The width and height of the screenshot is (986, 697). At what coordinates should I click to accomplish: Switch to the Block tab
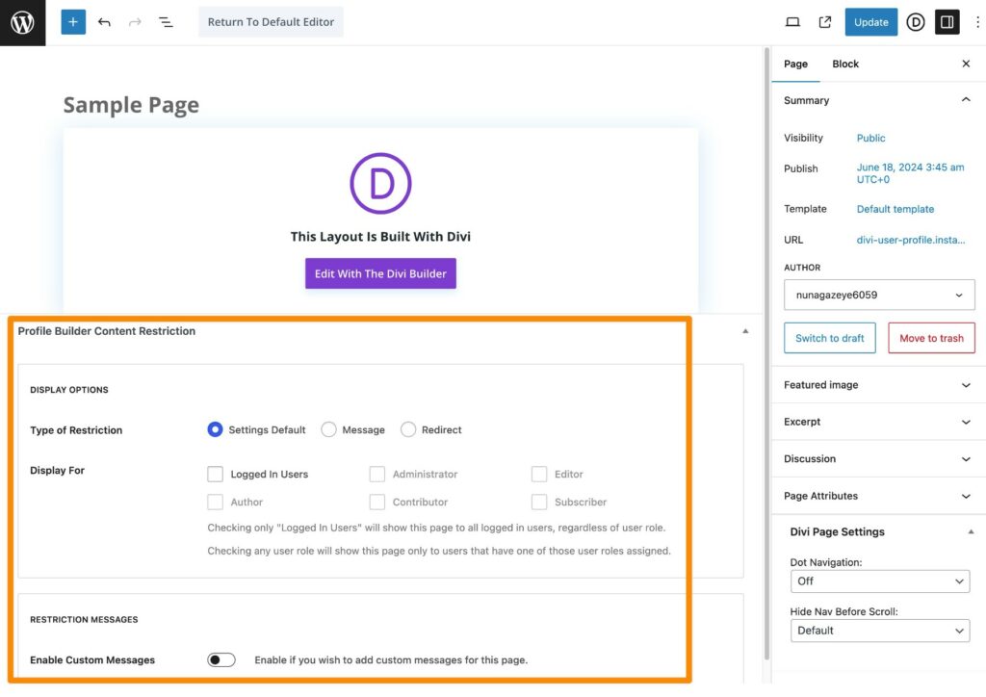coord(845,65)
